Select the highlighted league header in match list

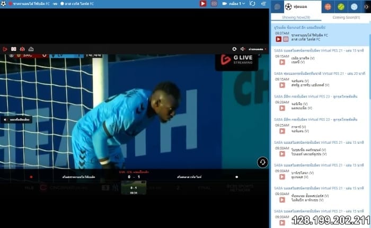[300, 28]
